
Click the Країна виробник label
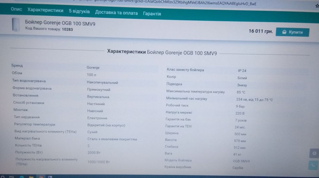(178, 167)
